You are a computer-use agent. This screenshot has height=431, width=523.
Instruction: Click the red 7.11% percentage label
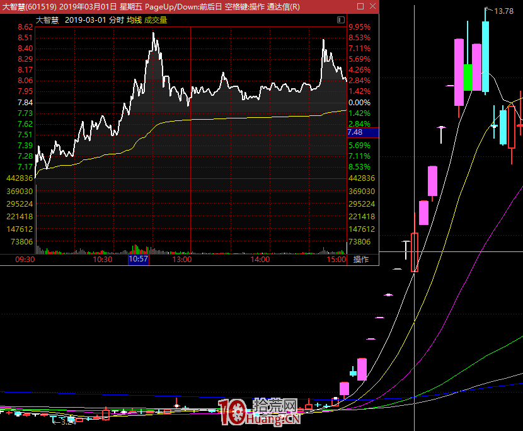click(x=360, y=49)
